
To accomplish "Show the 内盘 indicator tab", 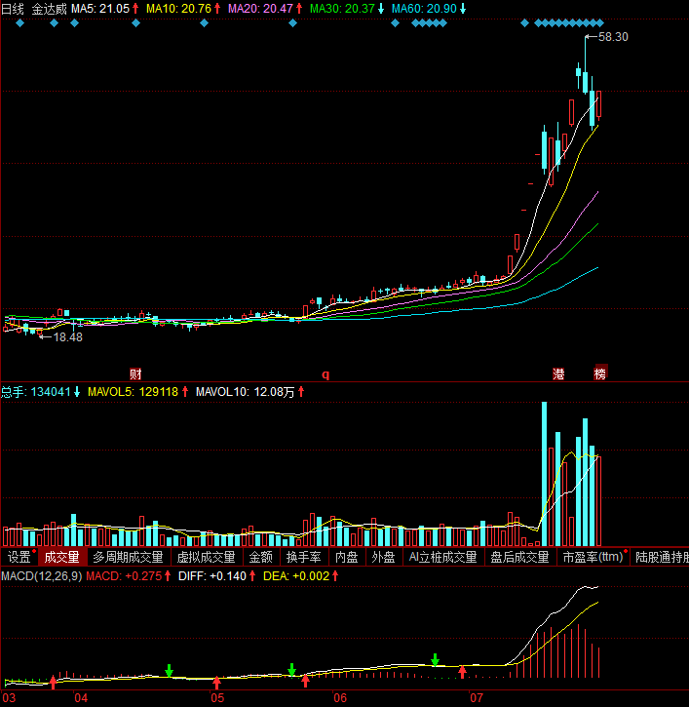I will coord(347,558).
